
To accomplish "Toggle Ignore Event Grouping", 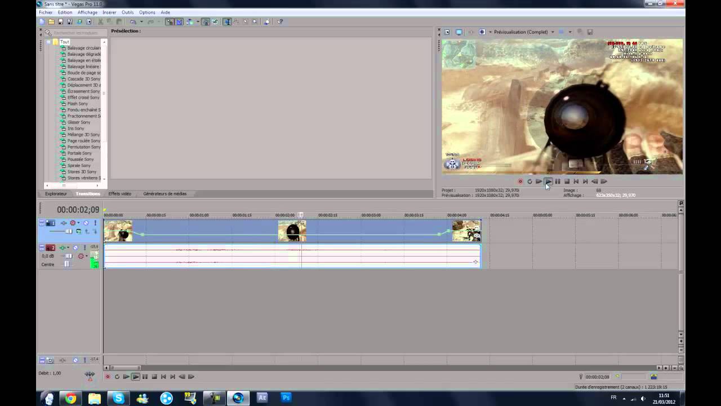I will tap(215, 21).
